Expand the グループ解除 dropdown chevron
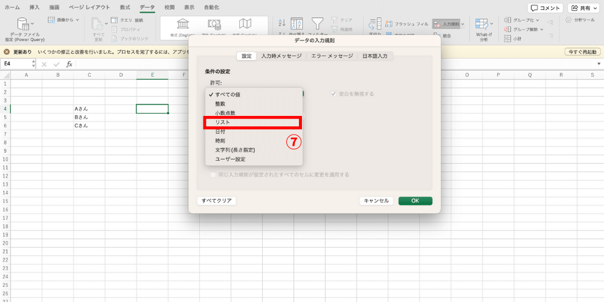 (542, 29)
